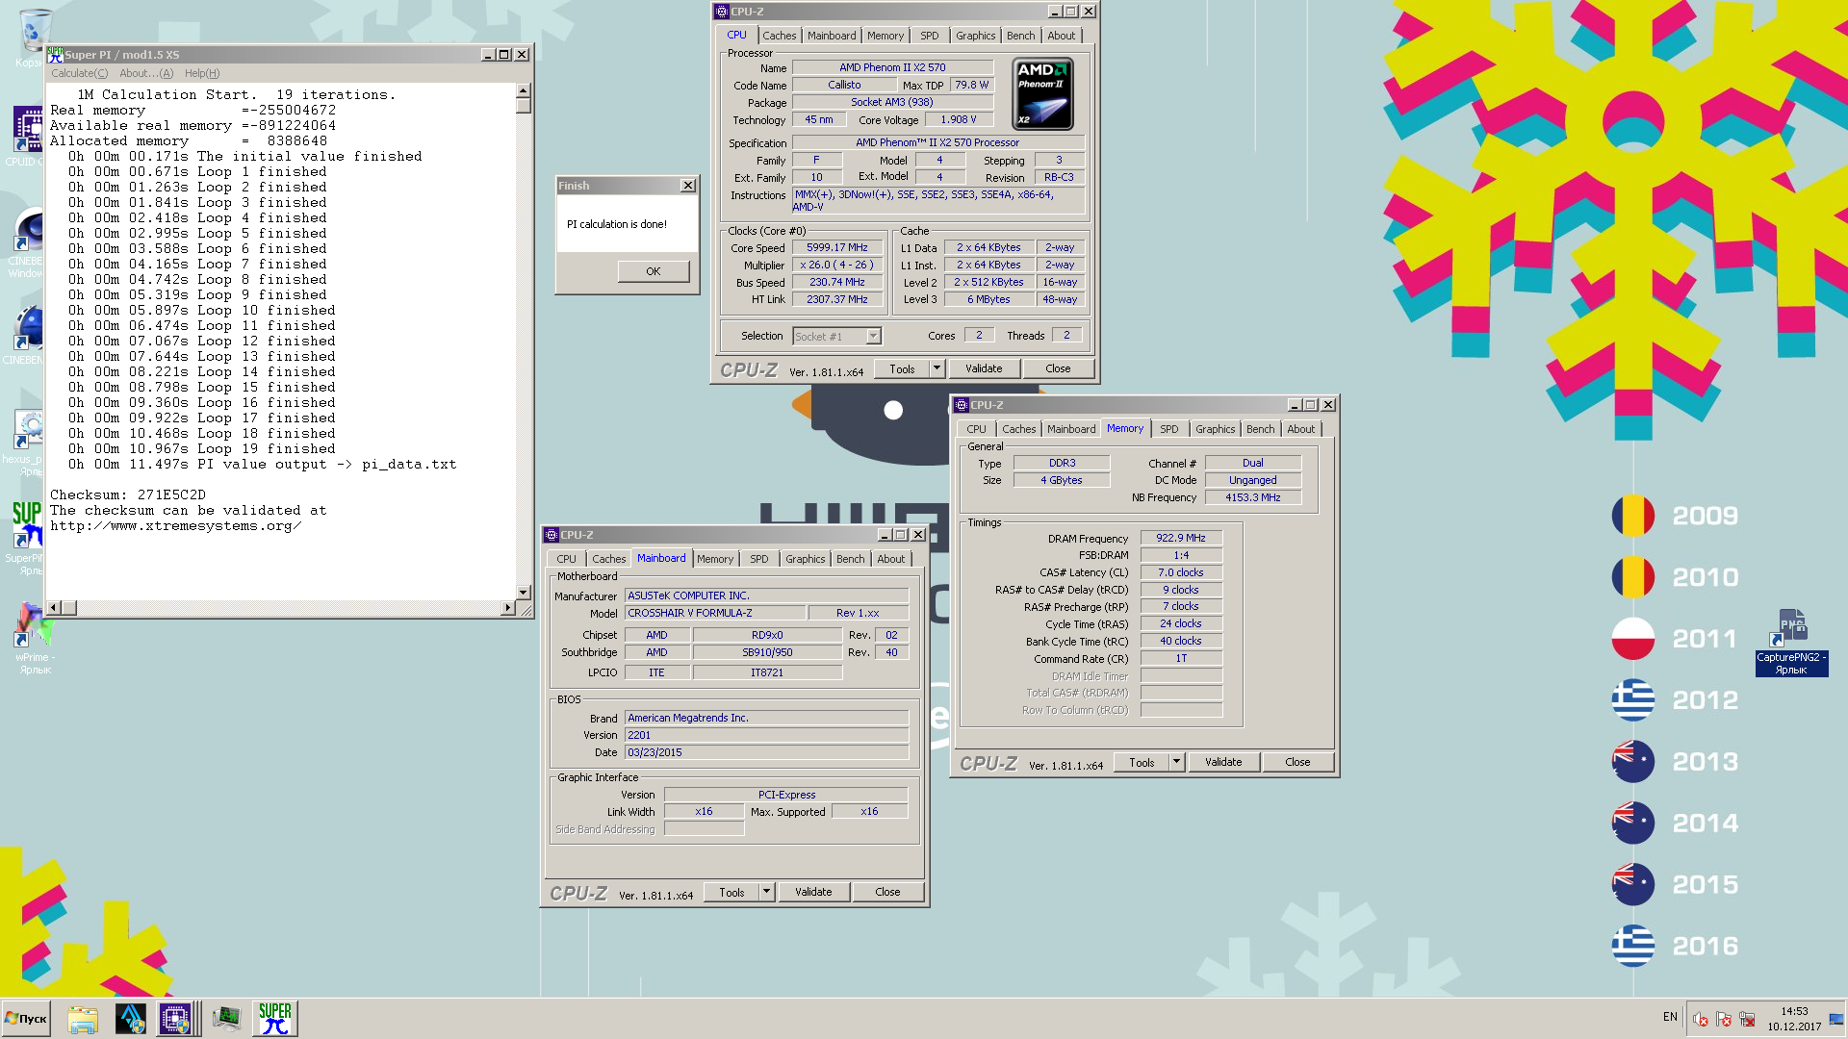Open the resource monitor taskbar icon
Viewport: 1848px width, 1039px height.
tap(226, 1019)
